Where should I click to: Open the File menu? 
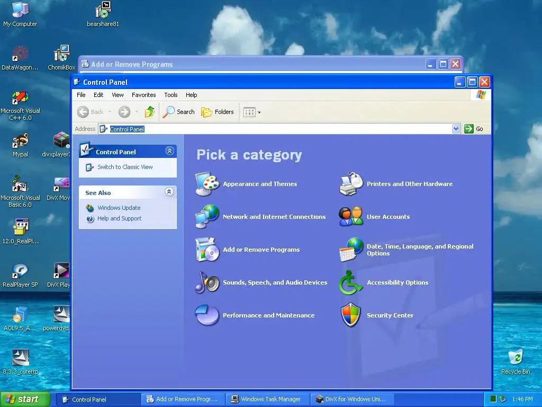81,95
